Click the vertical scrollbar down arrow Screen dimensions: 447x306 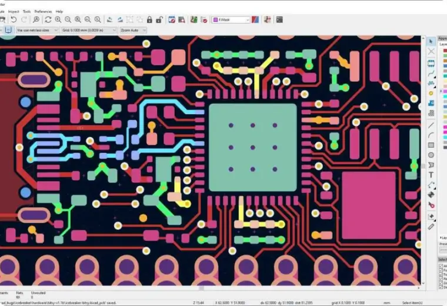[423, 284]
